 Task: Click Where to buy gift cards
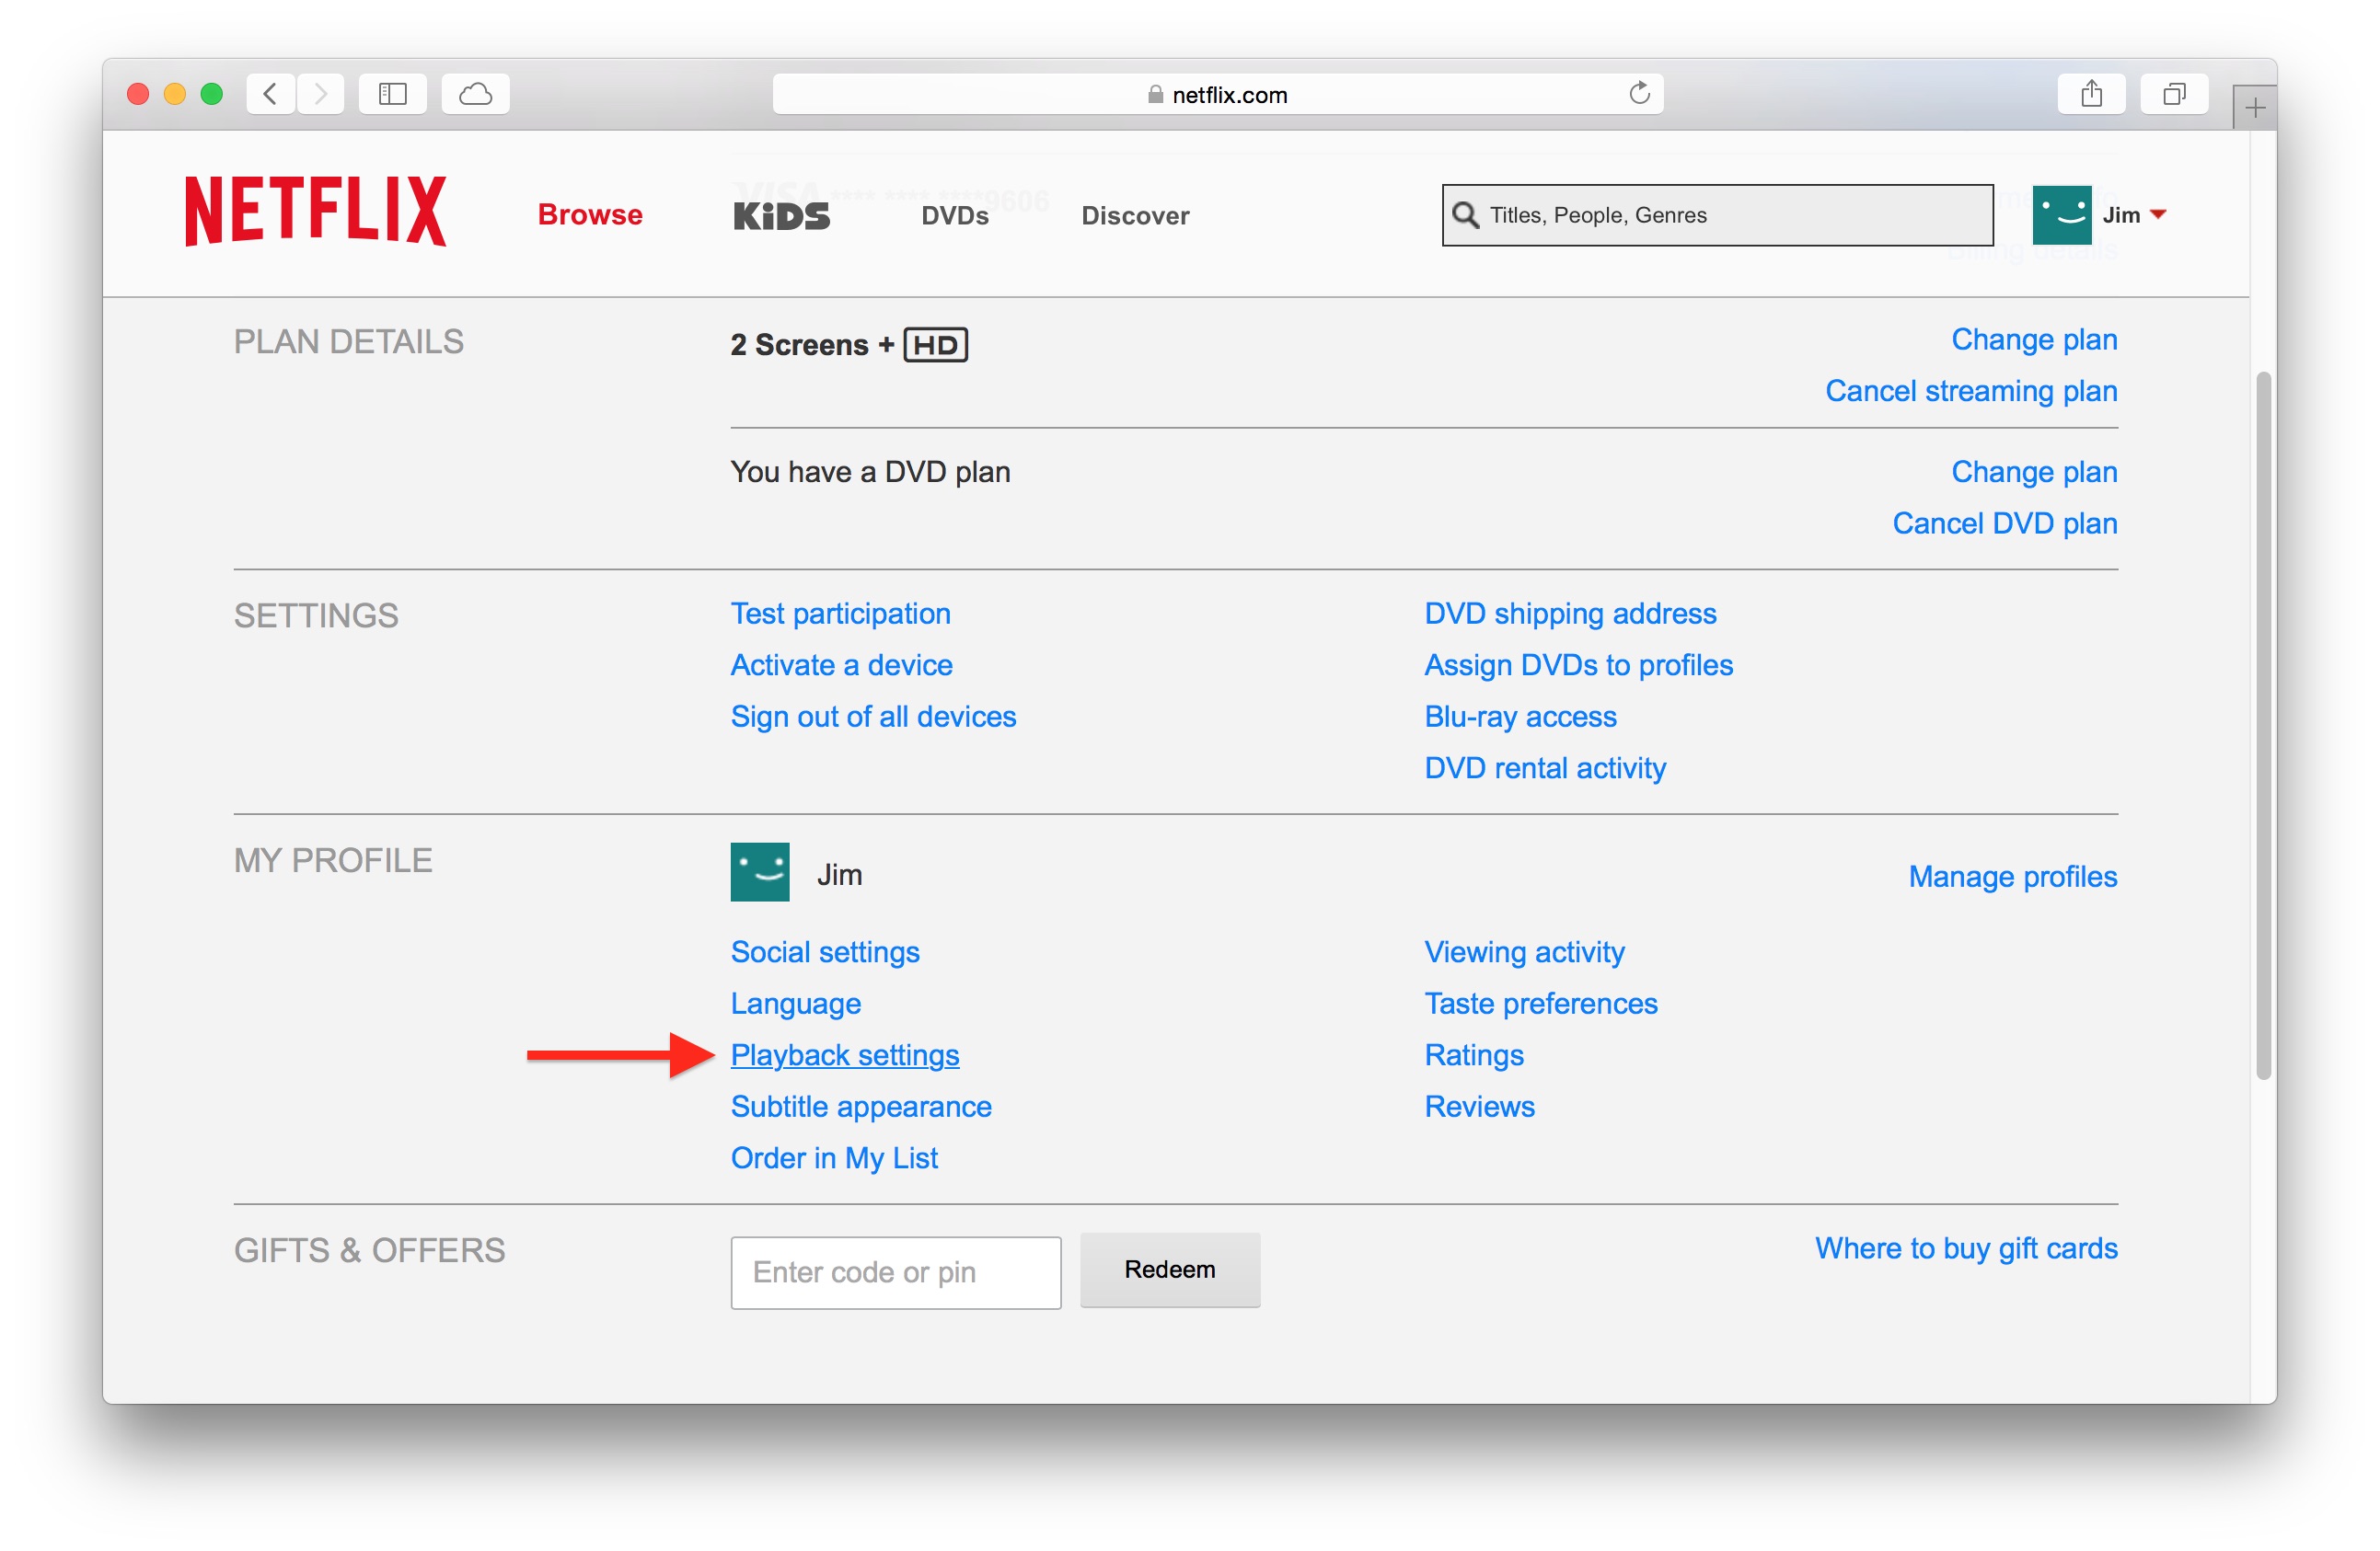[1966, 1248]
